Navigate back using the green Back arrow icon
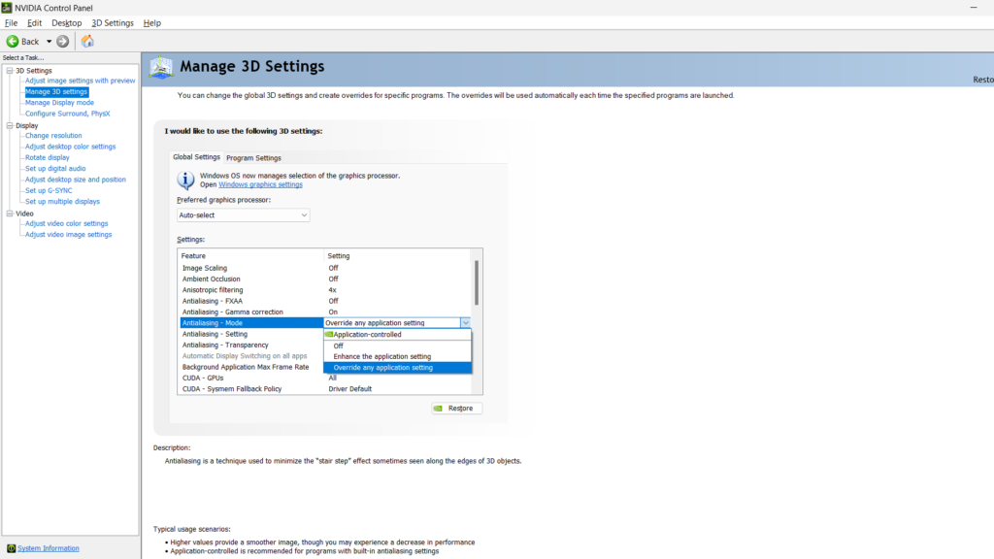Image resolution: width=994 pixels, height=559 pixels. pyautogui.click(x=13, y=41)
